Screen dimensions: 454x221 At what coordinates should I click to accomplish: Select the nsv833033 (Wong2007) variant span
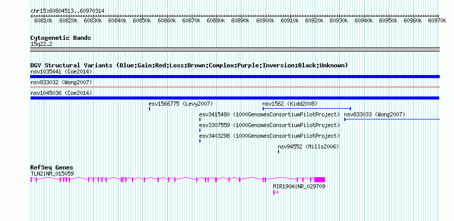click(x=392, y=119)
